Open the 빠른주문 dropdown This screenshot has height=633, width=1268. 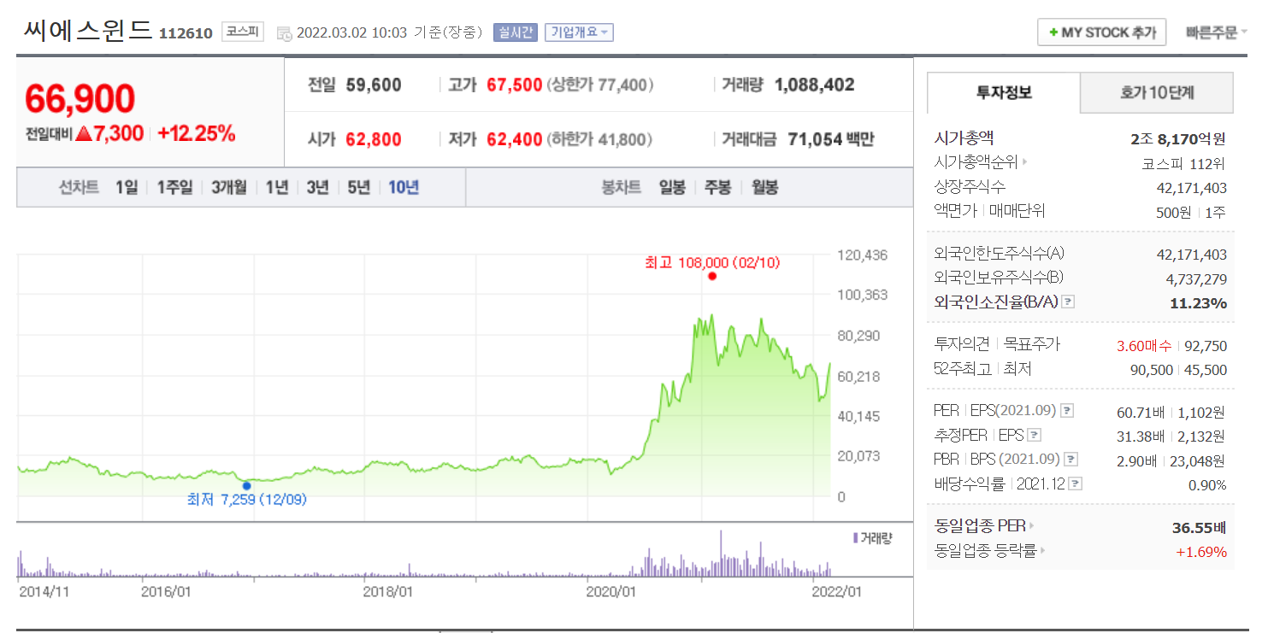(1216, 32)
